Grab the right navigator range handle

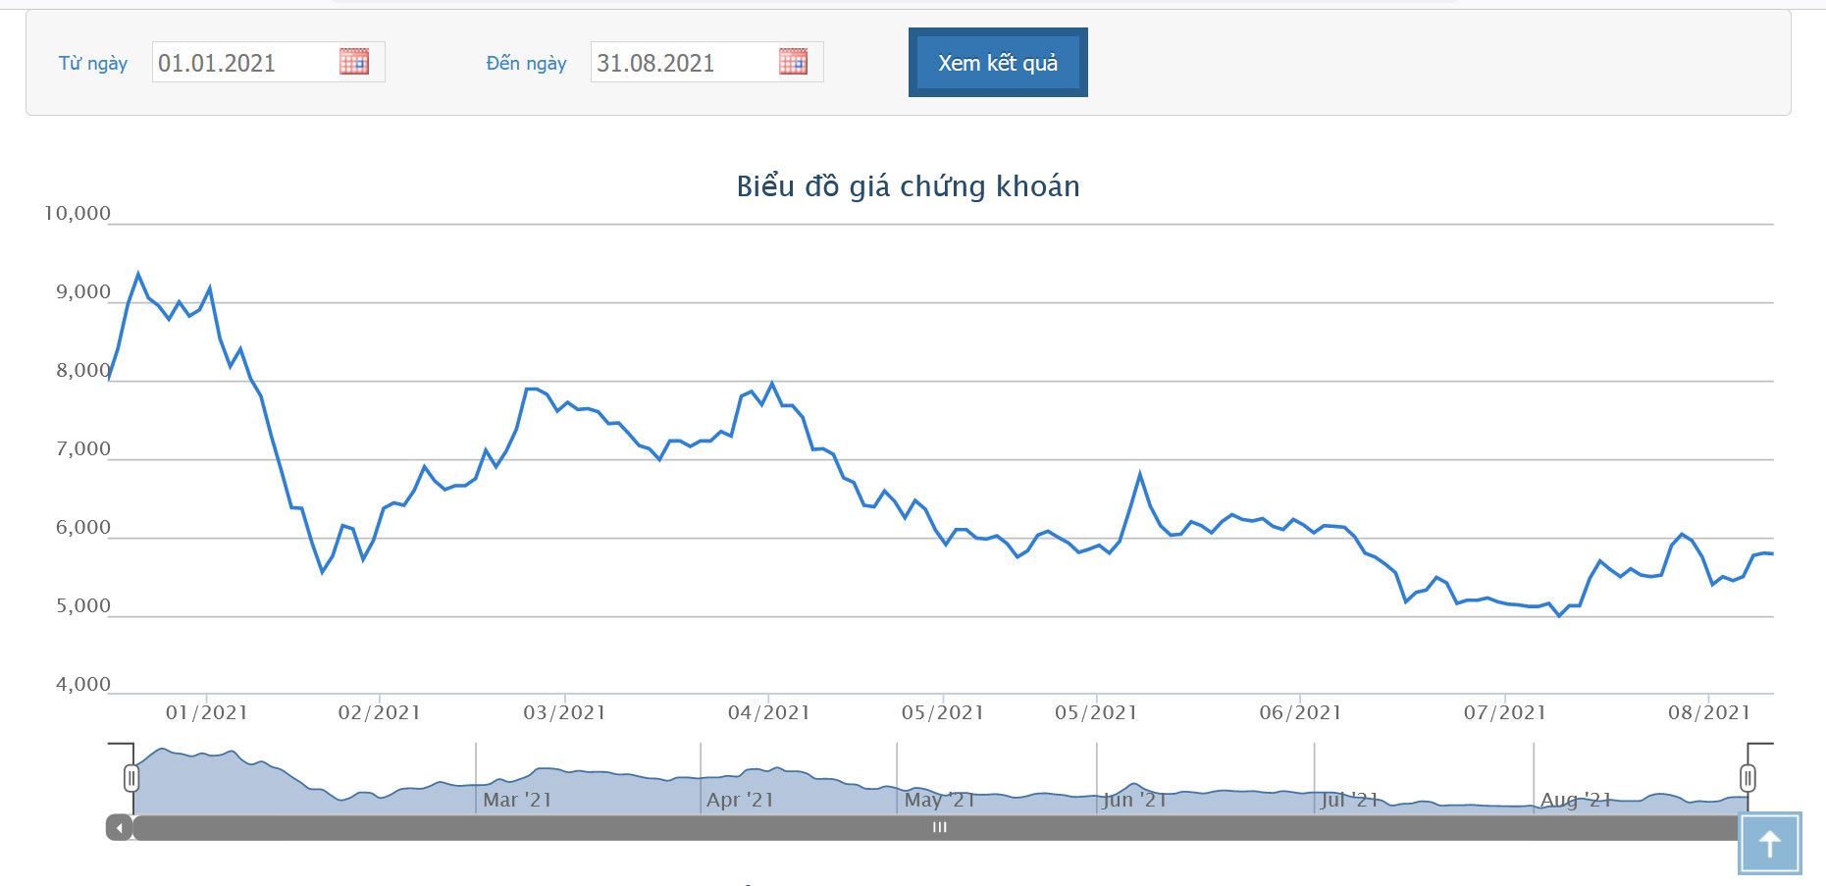[x=1748, y=778]
